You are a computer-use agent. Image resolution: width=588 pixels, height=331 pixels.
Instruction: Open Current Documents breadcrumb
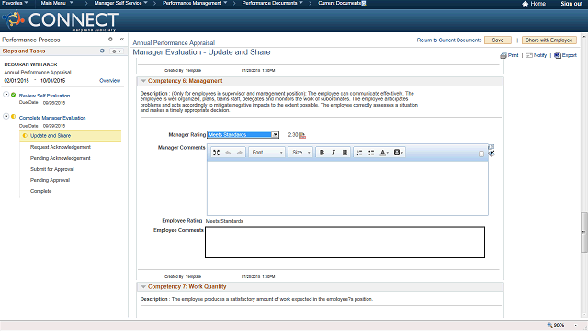click(x=342, y=3)
